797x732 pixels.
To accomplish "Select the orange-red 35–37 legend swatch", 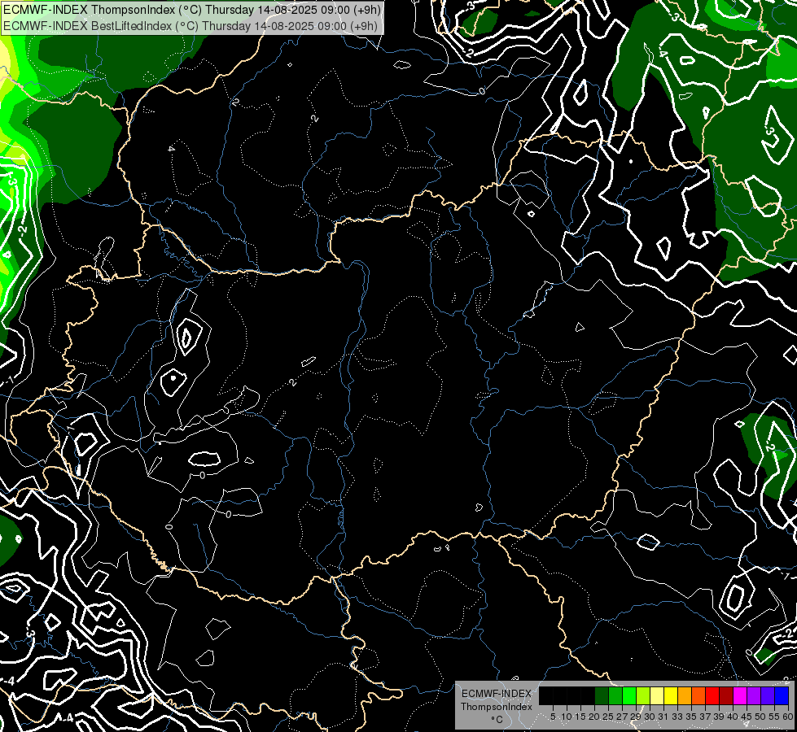I will [x=698, y=695].
